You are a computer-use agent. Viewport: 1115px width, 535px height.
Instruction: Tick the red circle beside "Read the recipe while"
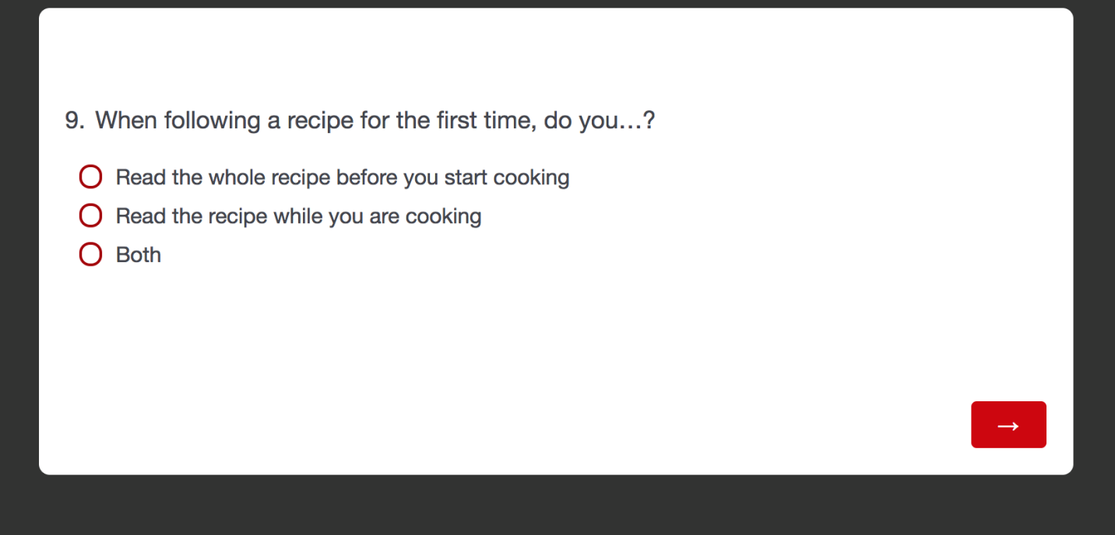pos(90,215)
